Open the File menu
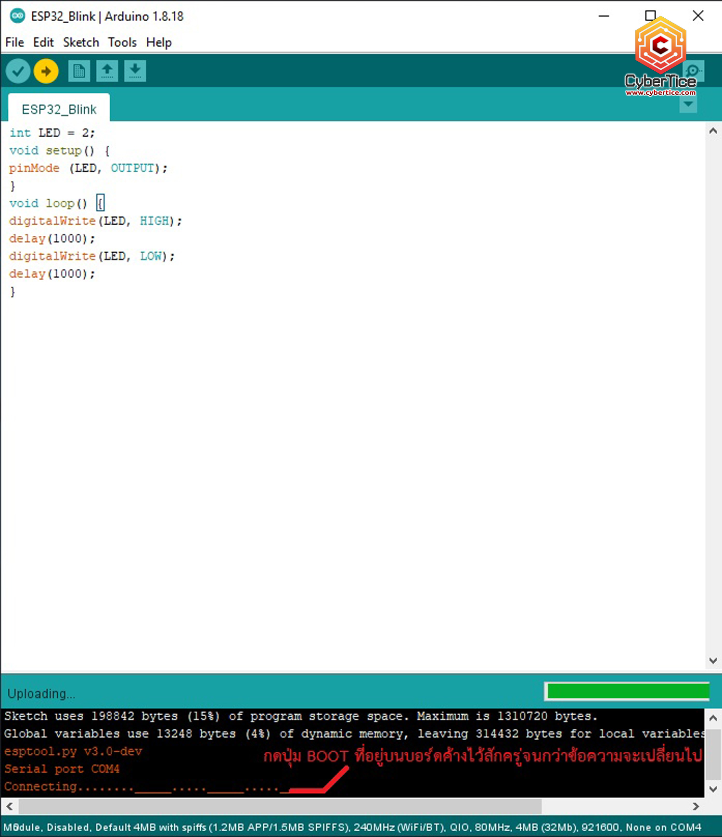 (x=14, y=42)
